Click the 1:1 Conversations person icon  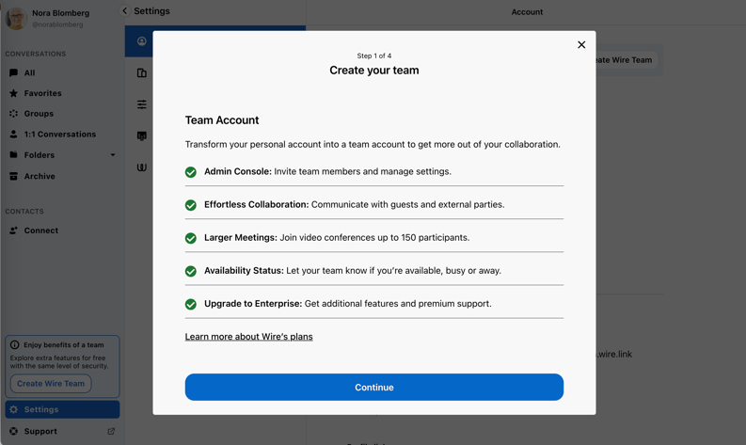[13, 135]
